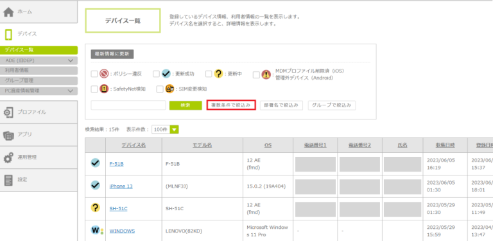Viewport: 493px width, 241px height.
Task: Click the MDM profile removed warning icon
Action: [x=266, y=75]
